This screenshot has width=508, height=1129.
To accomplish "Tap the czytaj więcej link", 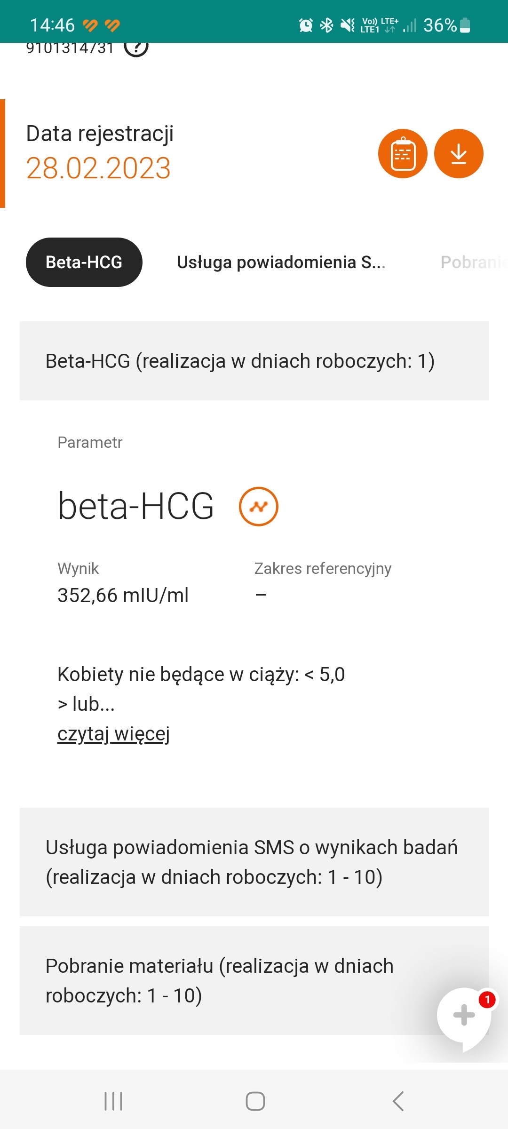I will point(113,734).
